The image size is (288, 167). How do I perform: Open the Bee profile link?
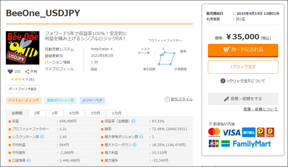(94, 69)
